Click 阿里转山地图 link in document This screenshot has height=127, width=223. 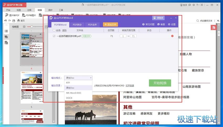pos(132,97)
